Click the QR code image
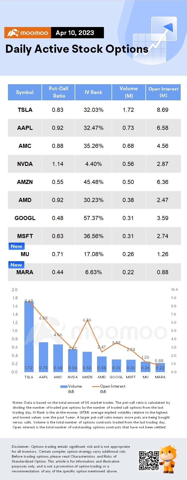Image resolution: width=187 pixels, height=480 pixels. (x=149, y=461)
